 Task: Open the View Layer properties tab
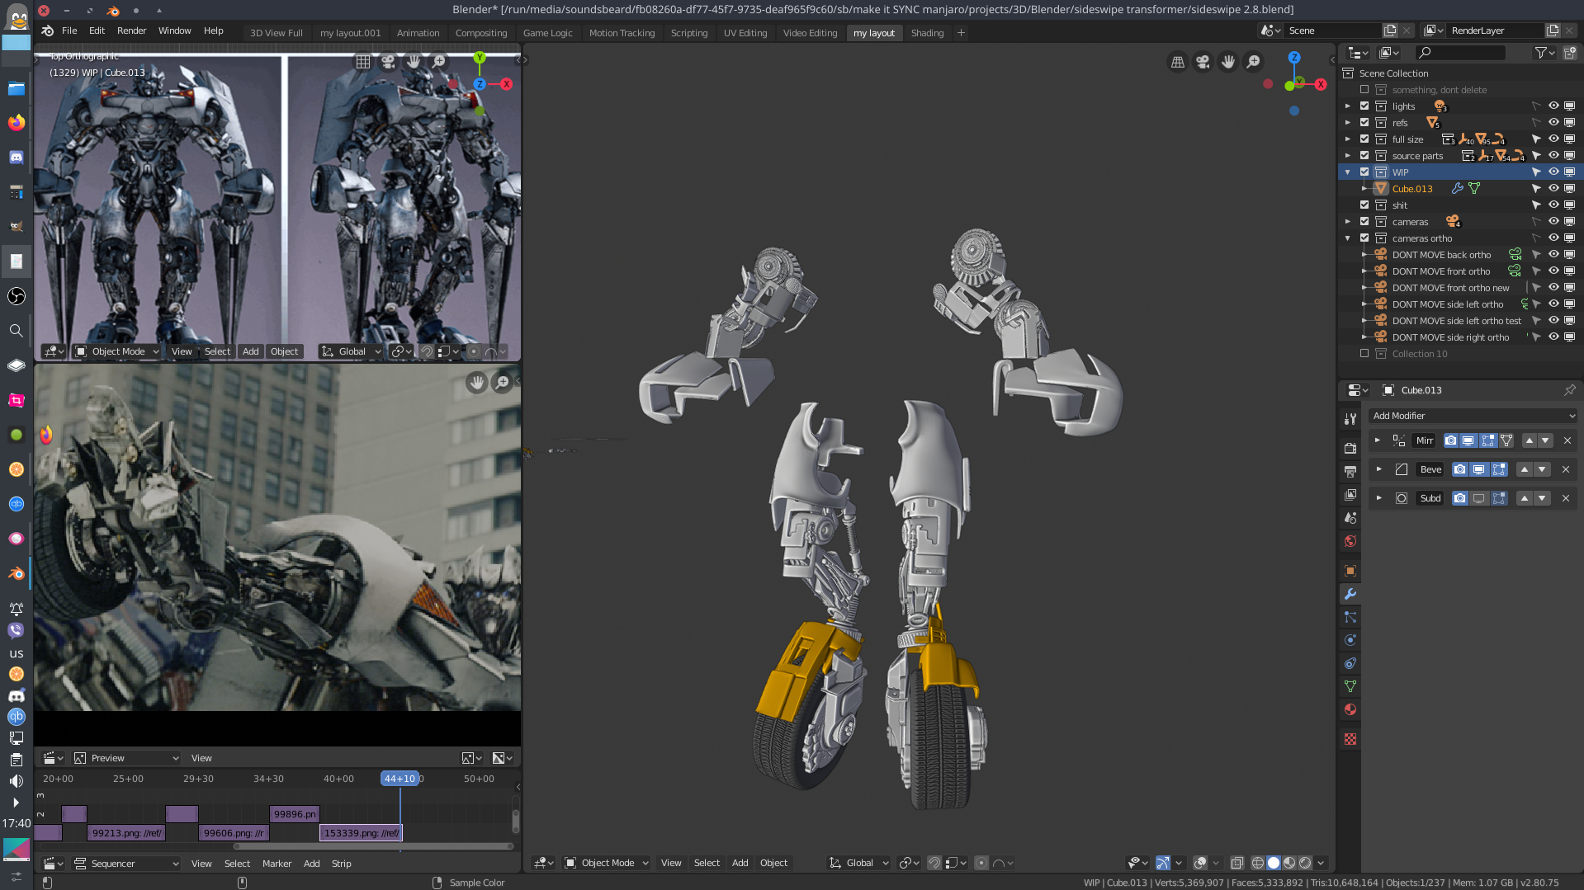(x=1350, y=494)
